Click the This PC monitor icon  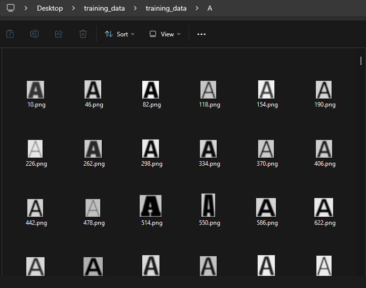[11, 8]
